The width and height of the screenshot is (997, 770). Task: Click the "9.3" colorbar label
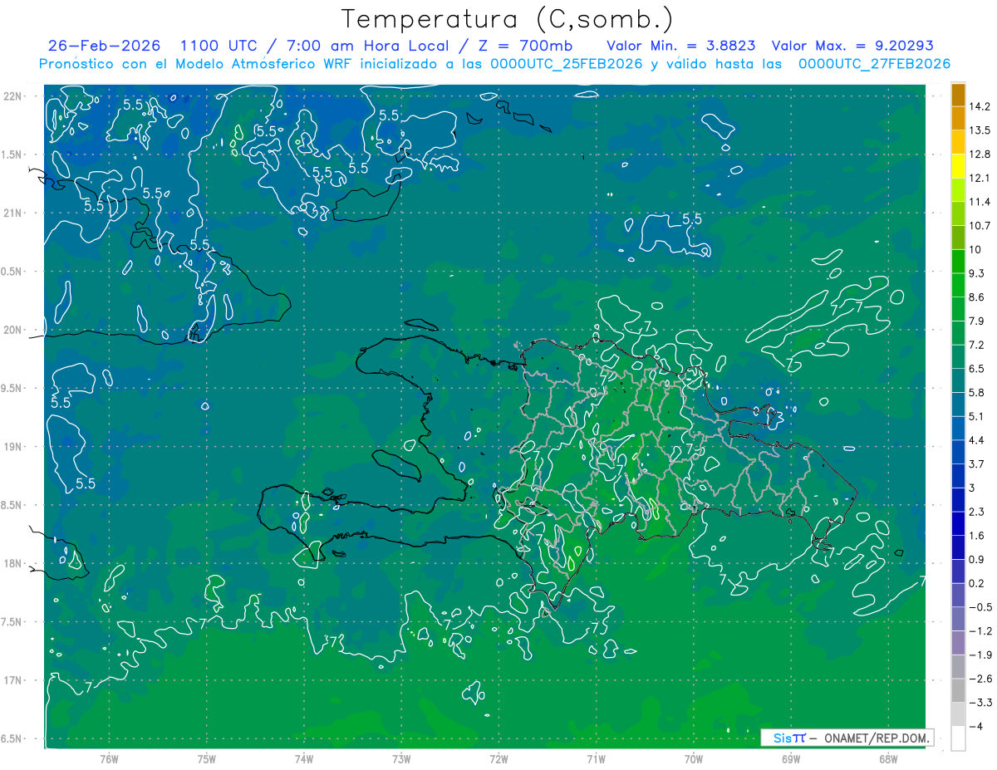976,273
